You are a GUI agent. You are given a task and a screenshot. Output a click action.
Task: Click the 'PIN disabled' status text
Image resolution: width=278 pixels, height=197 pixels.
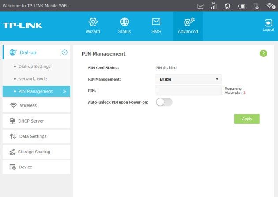tap(166, 68)
